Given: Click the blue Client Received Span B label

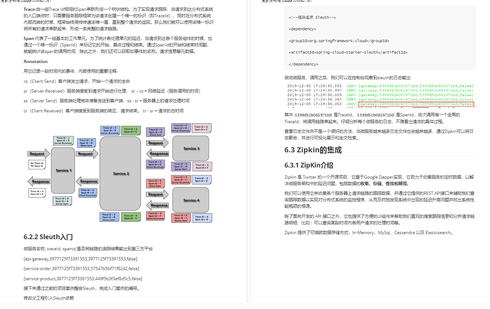Looking at the screenshot, I should [x=88, y=193].
